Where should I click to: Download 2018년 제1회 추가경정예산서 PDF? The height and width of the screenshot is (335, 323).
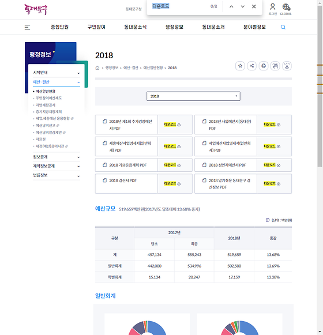pos(172,125)
